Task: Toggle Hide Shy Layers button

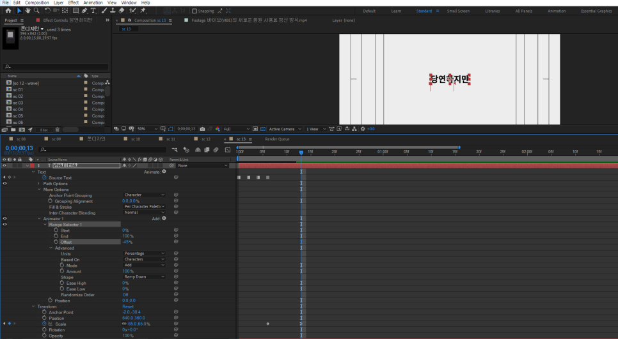Action: [198, 150]
